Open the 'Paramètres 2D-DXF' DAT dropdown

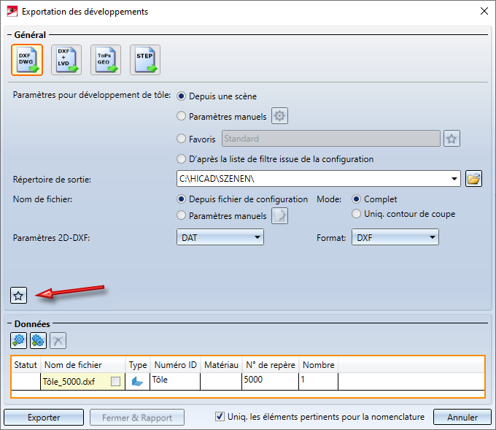(220, 237)
